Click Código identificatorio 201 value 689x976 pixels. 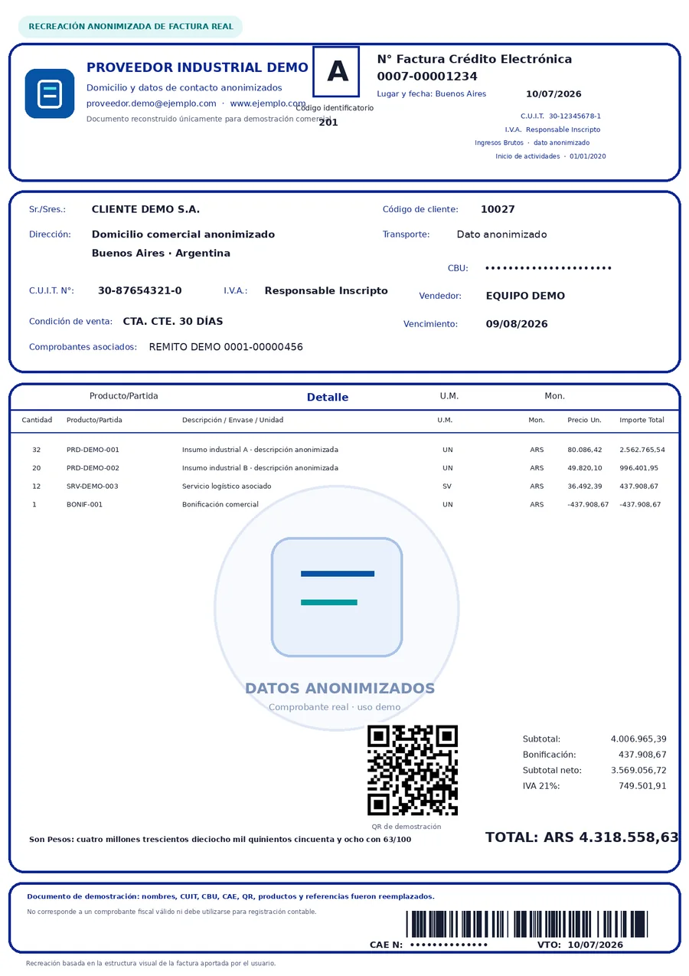(328, 123)
